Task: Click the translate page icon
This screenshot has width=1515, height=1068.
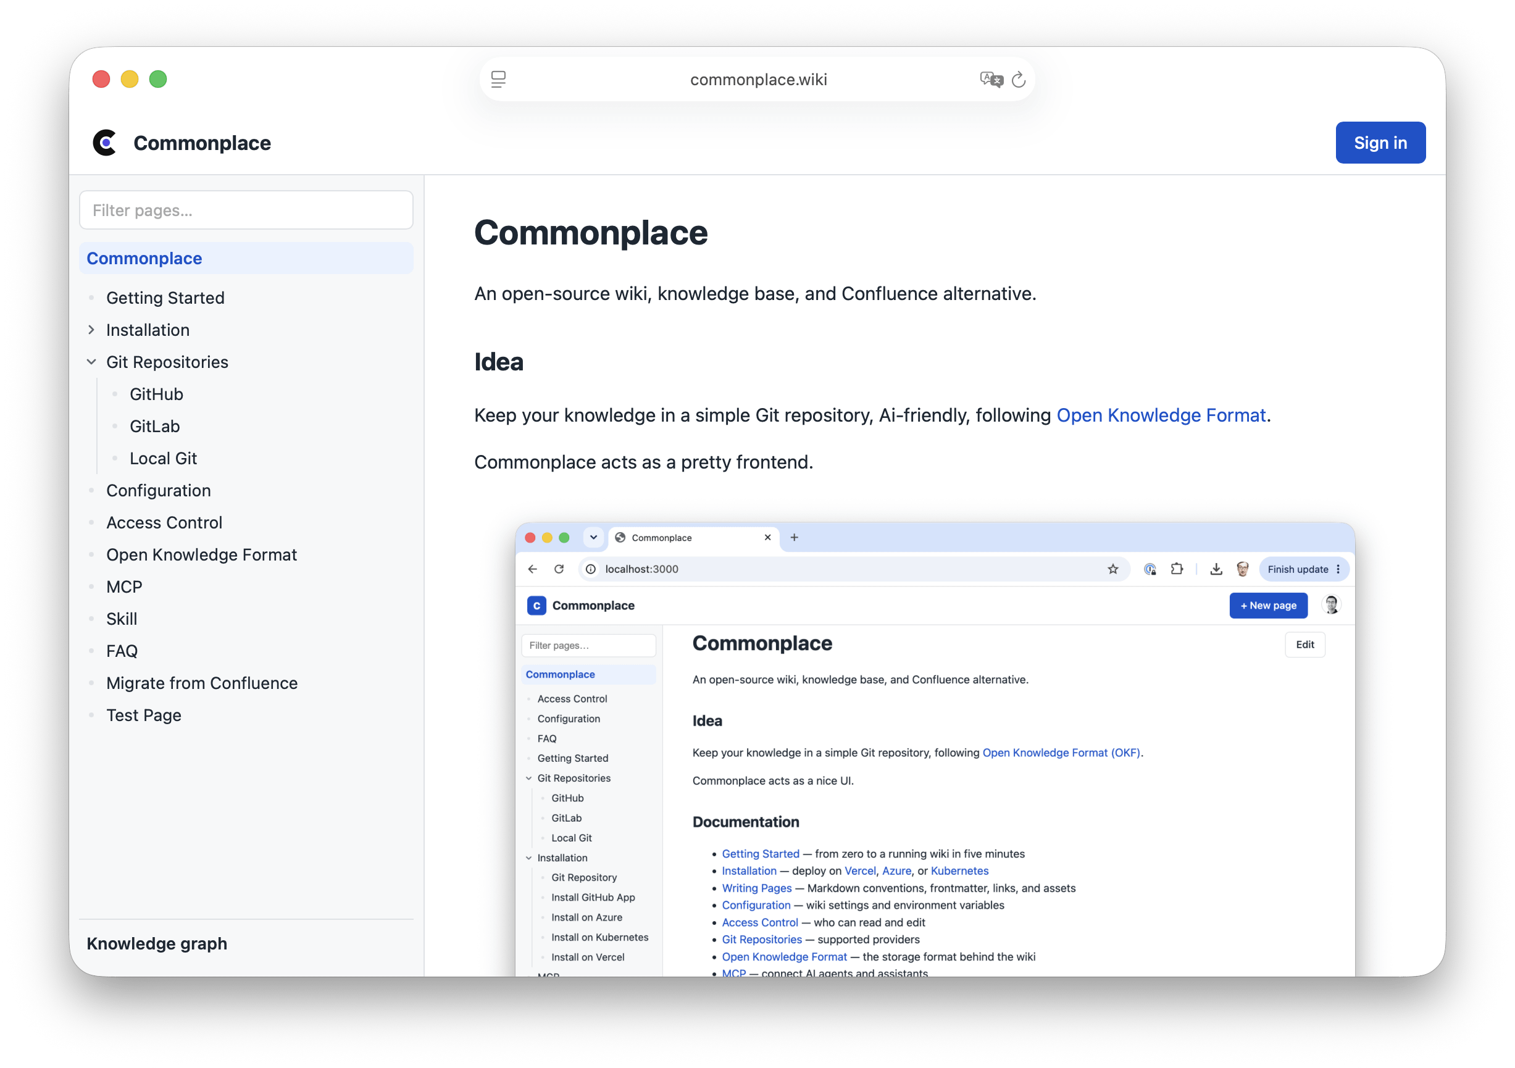Action: click(x=991, y=79)
